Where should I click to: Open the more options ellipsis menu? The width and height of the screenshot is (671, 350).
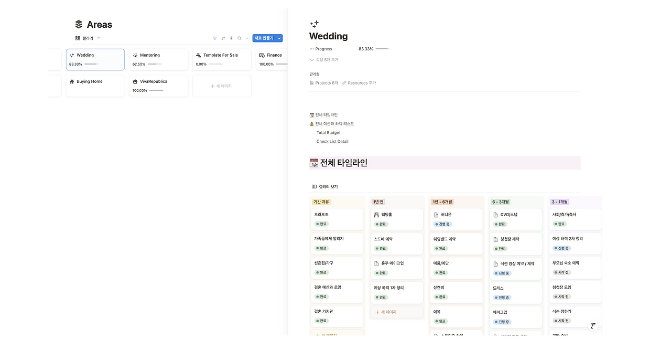tap(247, 38)
